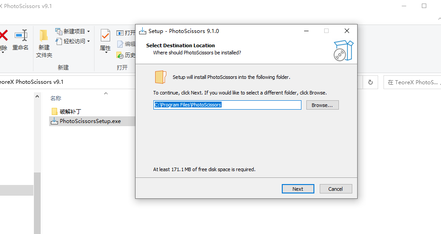Click the 打开 open button in Explorer ribbon

click(x=126, y=33)
